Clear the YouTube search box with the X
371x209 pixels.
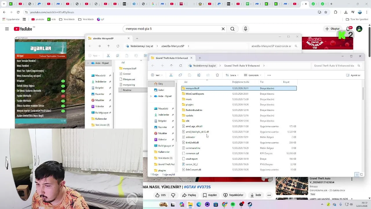click(x=223, y=29)
